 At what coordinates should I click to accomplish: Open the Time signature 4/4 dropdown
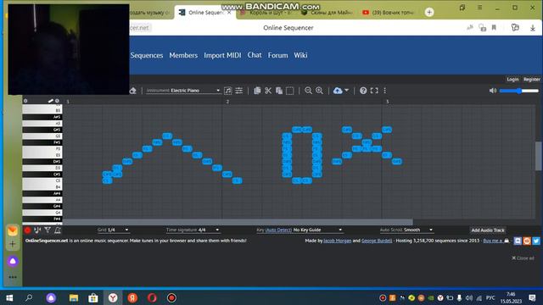193,230
